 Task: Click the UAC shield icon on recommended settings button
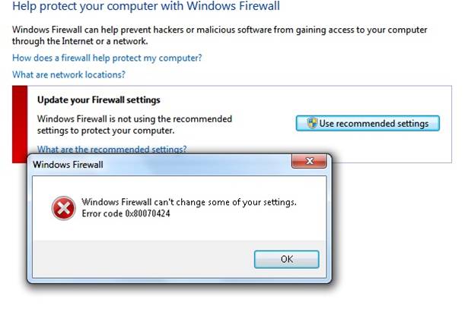[312, 123]
